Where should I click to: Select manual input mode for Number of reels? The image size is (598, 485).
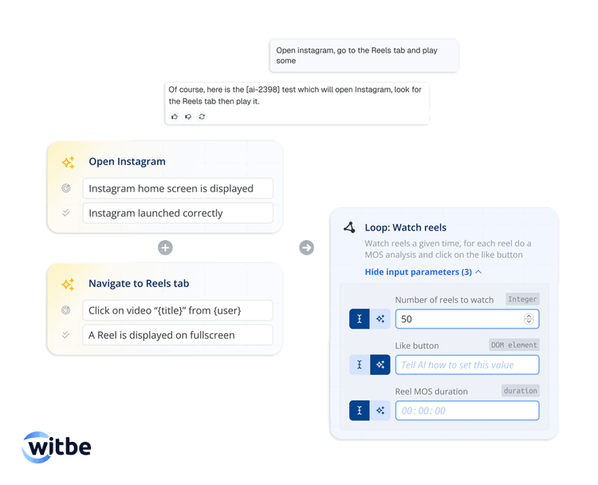360,318
